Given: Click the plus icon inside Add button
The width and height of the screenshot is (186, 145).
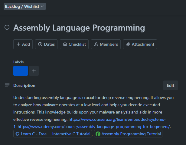Looking at the screenshot, I should [x=18, y=44].
